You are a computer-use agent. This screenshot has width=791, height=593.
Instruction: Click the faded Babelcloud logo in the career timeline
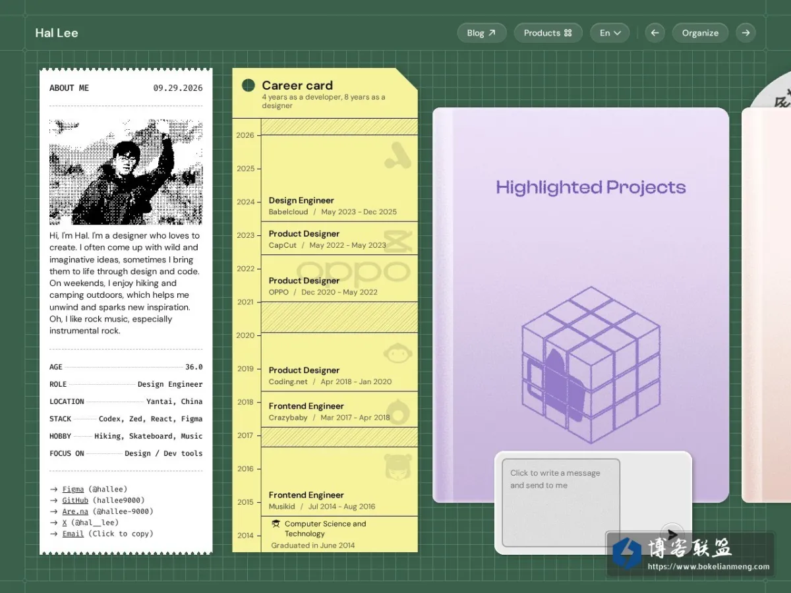pyautogui.click(x=398, y=155)
